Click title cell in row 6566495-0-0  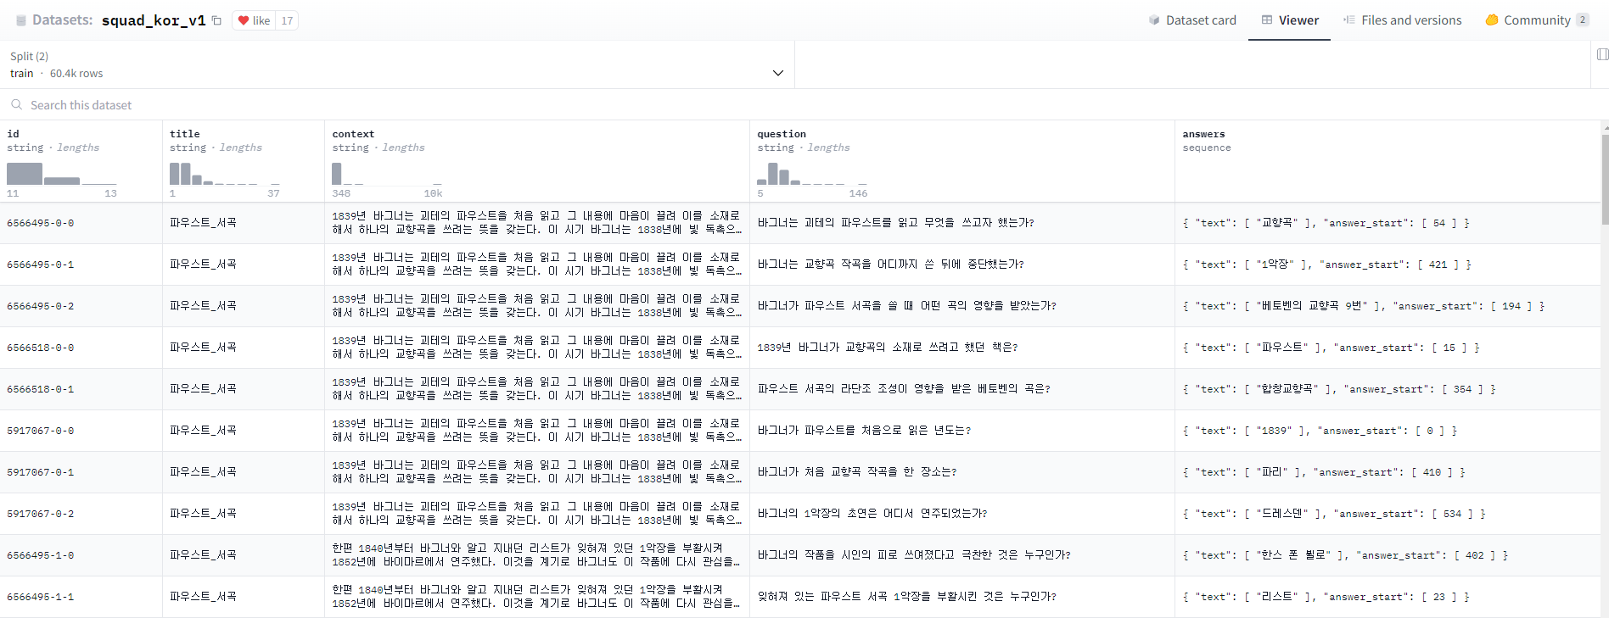point(244,223)
